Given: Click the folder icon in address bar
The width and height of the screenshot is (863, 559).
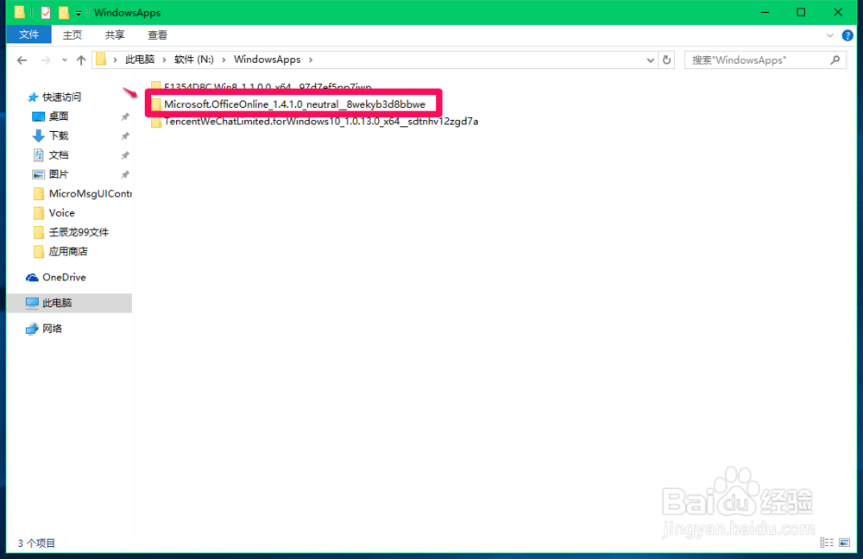Looking at the screenshot, I should tap(101, 60).
